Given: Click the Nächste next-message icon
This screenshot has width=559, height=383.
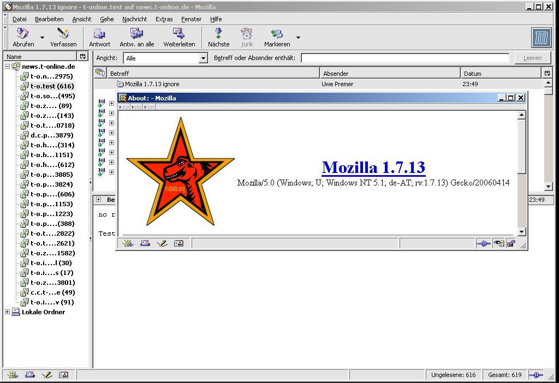Looking at the screenshot, I should [x=218, y=34].
